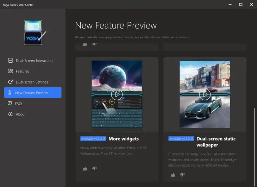Thumbs down Dual-screen static wallpaper
Screen dimensions: 257x187
[182, 175]
